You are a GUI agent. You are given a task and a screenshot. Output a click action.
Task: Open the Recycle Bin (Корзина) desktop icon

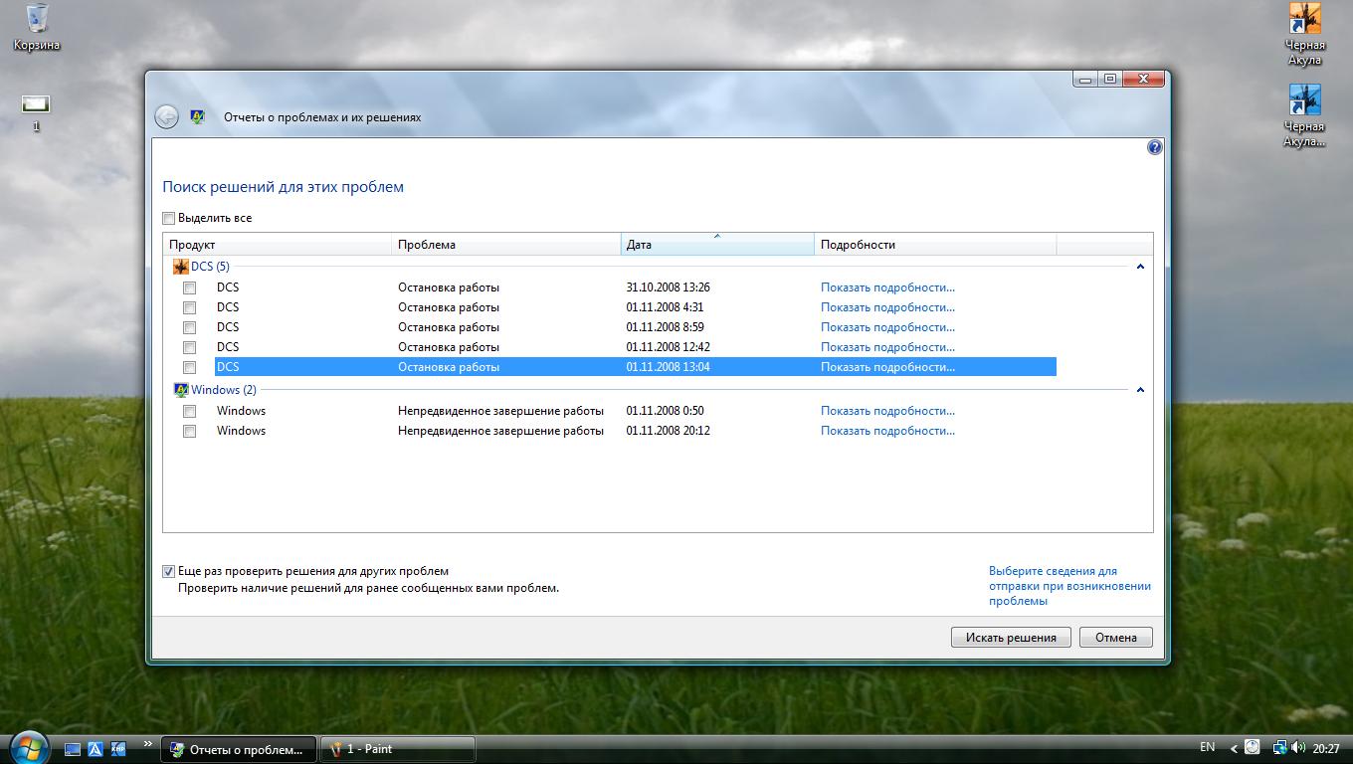pos(37,28)
